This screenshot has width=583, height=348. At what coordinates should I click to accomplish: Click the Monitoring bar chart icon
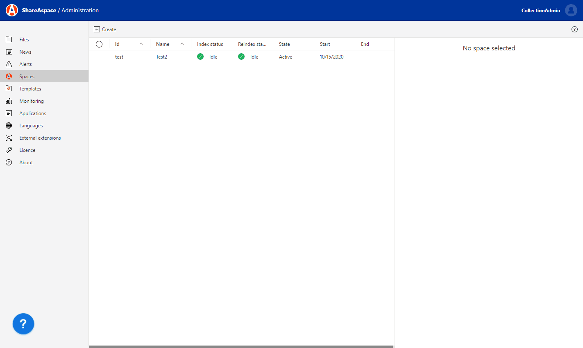pos(9,101)
